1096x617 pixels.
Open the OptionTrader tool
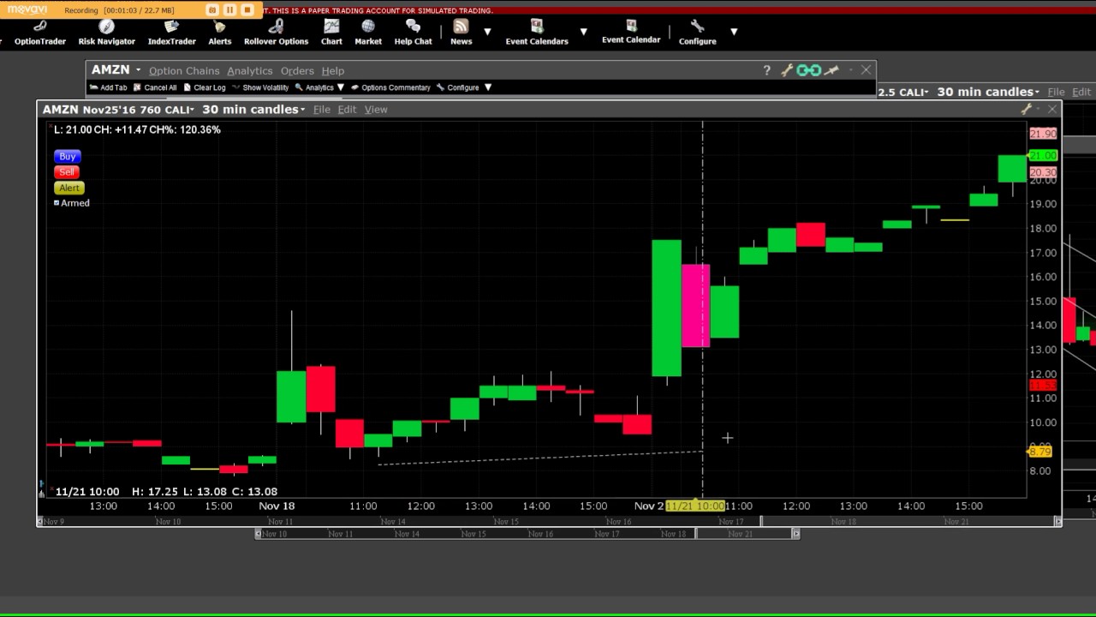tap(39, 33)
